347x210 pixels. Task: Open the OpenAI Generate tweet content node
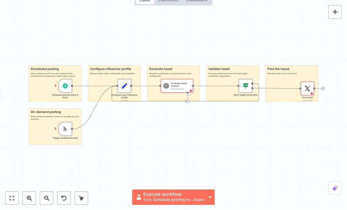click(177, 86)
